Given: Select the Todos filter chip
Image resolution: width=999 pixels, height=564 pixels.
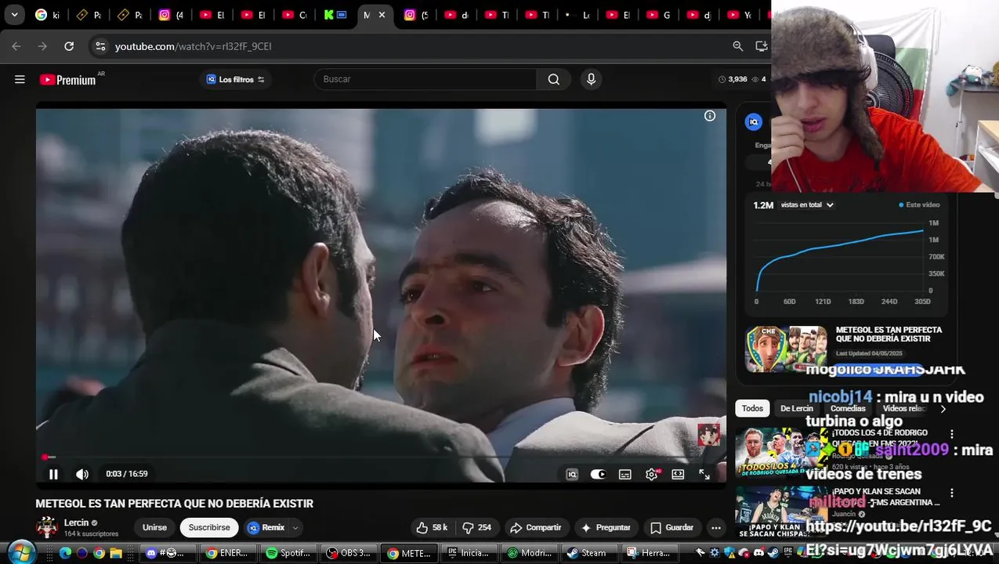Looking at the screenshot, I should pyautogui.click(x=752, y=408).
